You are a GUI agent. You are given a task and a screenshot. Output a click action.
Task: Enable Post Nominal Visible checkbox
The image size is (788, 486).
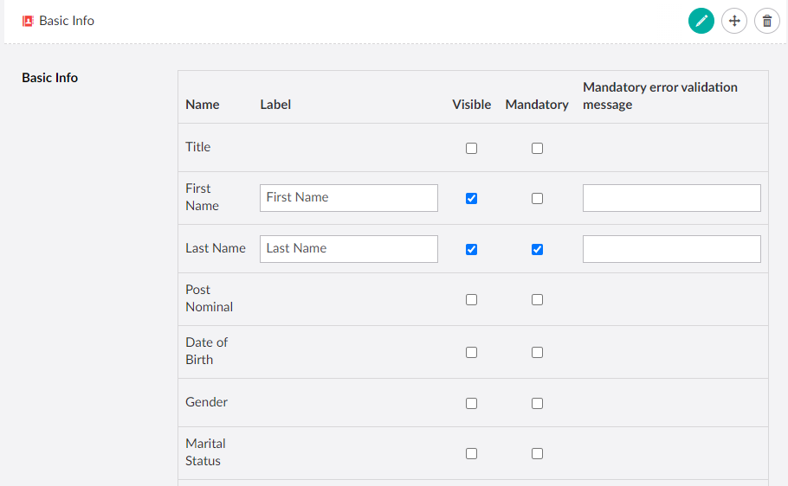pos(471,299)
